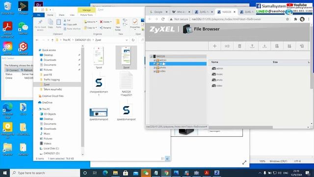The image size is (314, 177).
Task: Click Copy path in Explorer ribbon
Action: point(70,25)
